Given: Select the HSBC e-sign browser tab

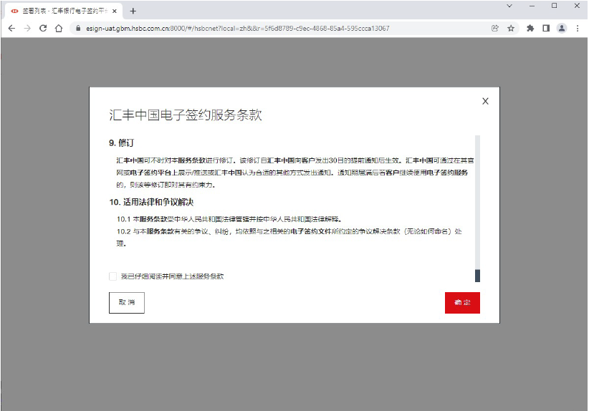Looking at the screenshot, I should pos(61,11).
